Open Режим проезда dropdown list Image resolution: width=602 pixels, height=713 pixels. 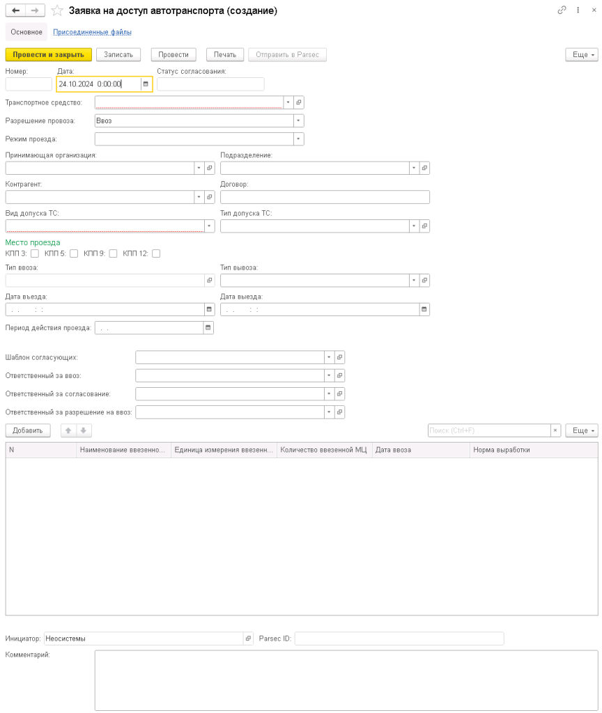pos(298,139)
